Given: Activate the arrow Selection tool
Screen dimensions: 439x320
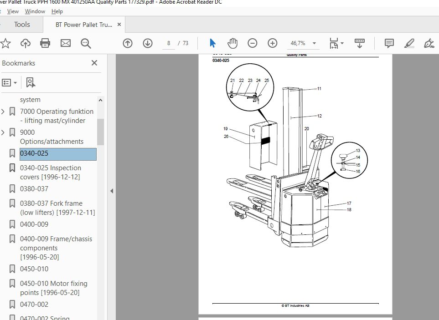Looking at the screenshot, I should point(213,43).
